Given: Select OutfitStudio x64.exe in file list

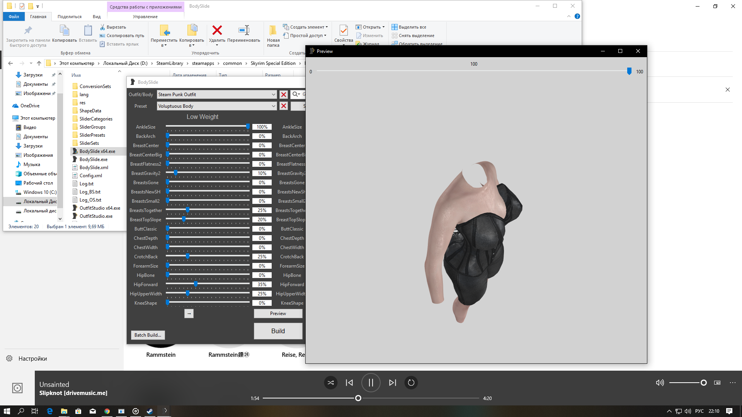Looking at the screenshot, I should 100,208.
